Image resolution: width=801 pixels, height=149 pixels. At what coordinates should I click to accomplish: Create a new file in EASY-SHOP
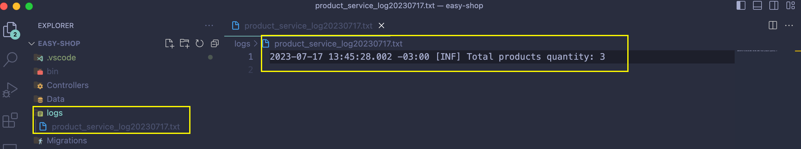(170, 43)
